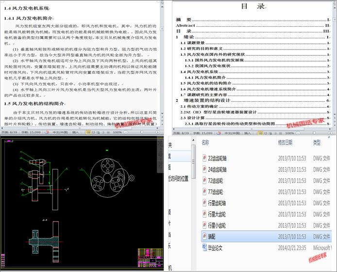Image resolution: width=337 pixels, height=272 pixels.
Task: Select DWG icon of 72齿齿轮 file
Action: (204, 180)
